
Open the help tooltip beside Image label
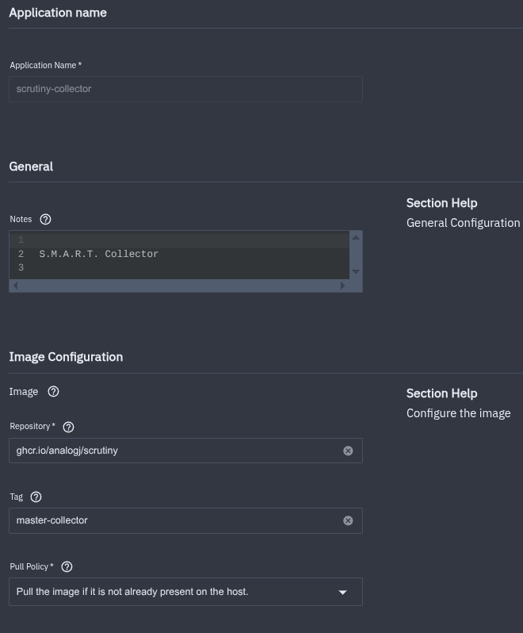point(53,391)
